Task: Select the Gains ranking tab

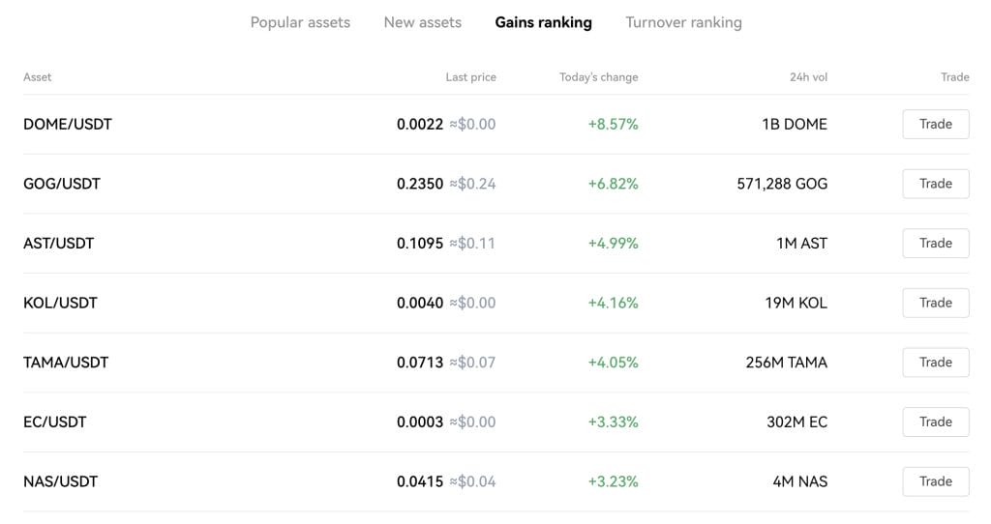Action: pos(543,22)
